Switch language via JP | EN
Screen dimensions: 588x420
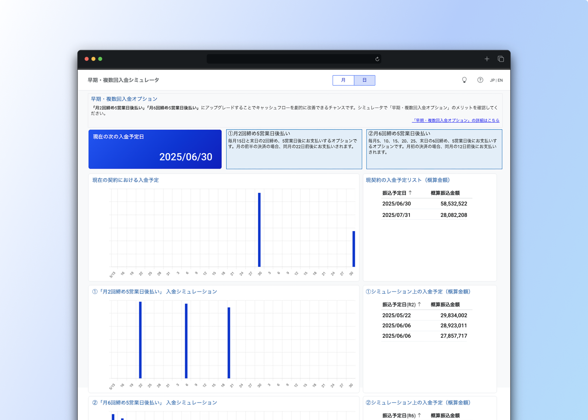point(496,80)
